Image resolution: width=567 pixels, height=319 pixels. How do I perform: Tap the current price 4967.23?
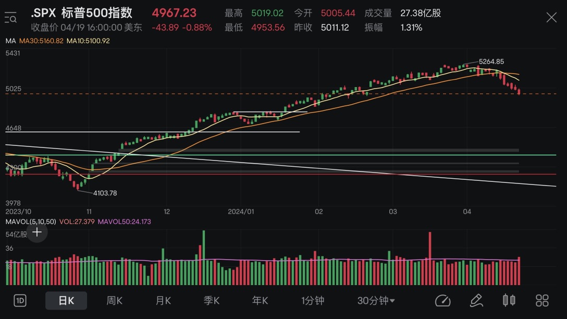click(174, 13)
